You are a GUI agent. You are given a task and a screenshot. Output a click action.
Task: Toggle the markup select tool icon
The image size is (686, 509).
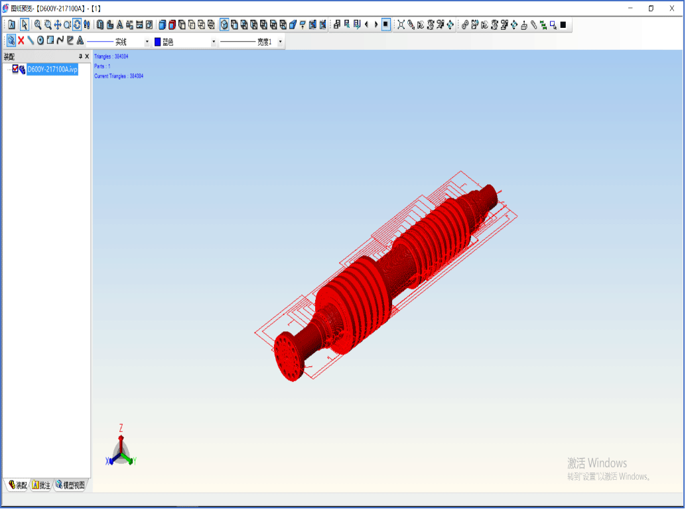pyautogui.click(x=11, y=41)
